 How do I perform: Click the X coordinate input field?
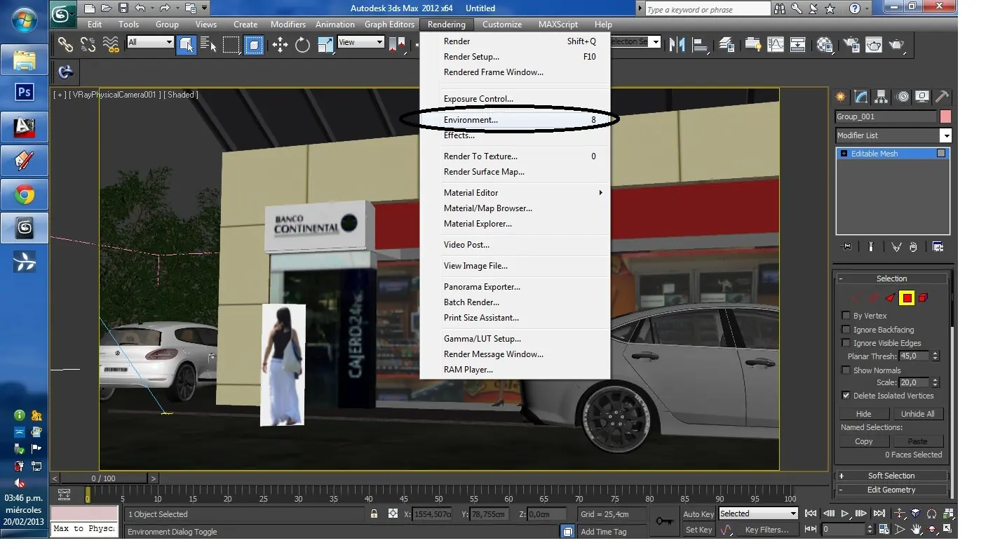point(433,514)
